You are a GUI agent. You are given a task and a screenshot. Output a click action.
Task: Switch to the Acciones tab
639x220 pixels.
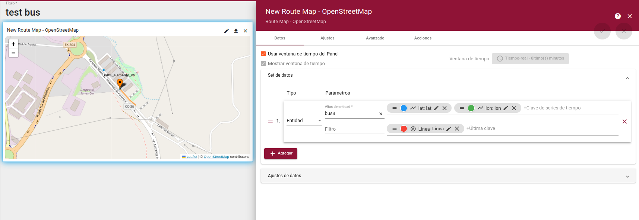(423, 38)
